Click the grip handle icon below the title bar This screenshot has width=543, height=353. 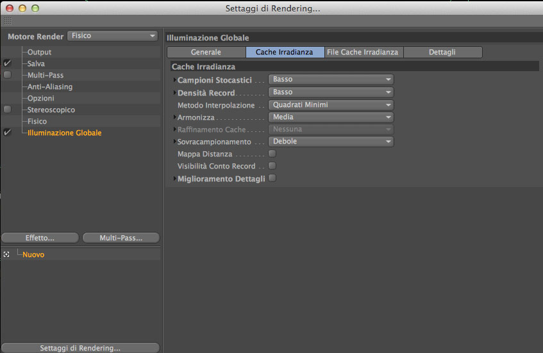8,21
